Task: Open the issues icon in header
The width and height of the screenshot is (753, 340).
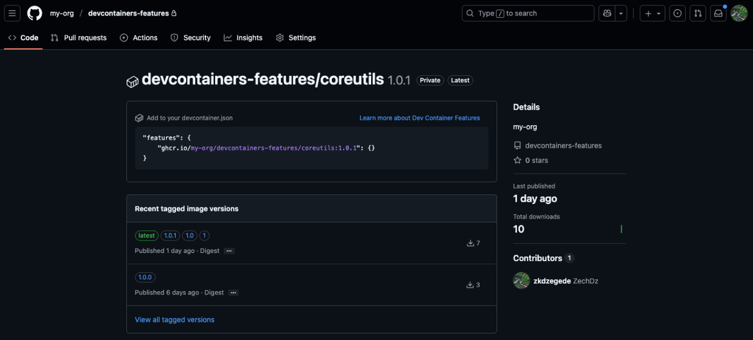Action: 678,13
